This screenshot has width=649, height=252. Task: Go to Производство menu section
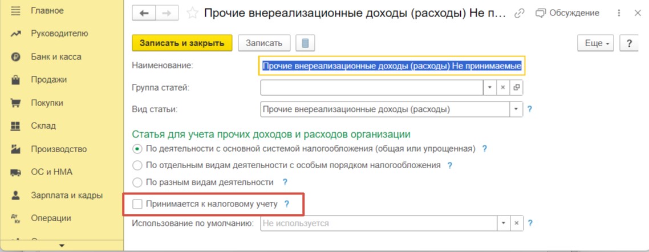pyautogui.click(x=59, y=149)
